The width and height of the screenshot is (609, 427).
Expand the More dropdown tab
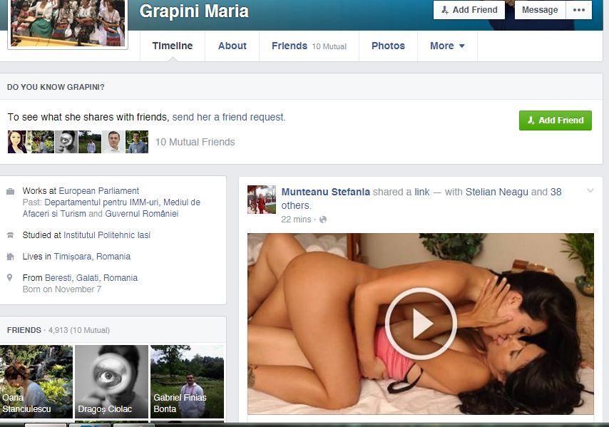pos(447,46)
